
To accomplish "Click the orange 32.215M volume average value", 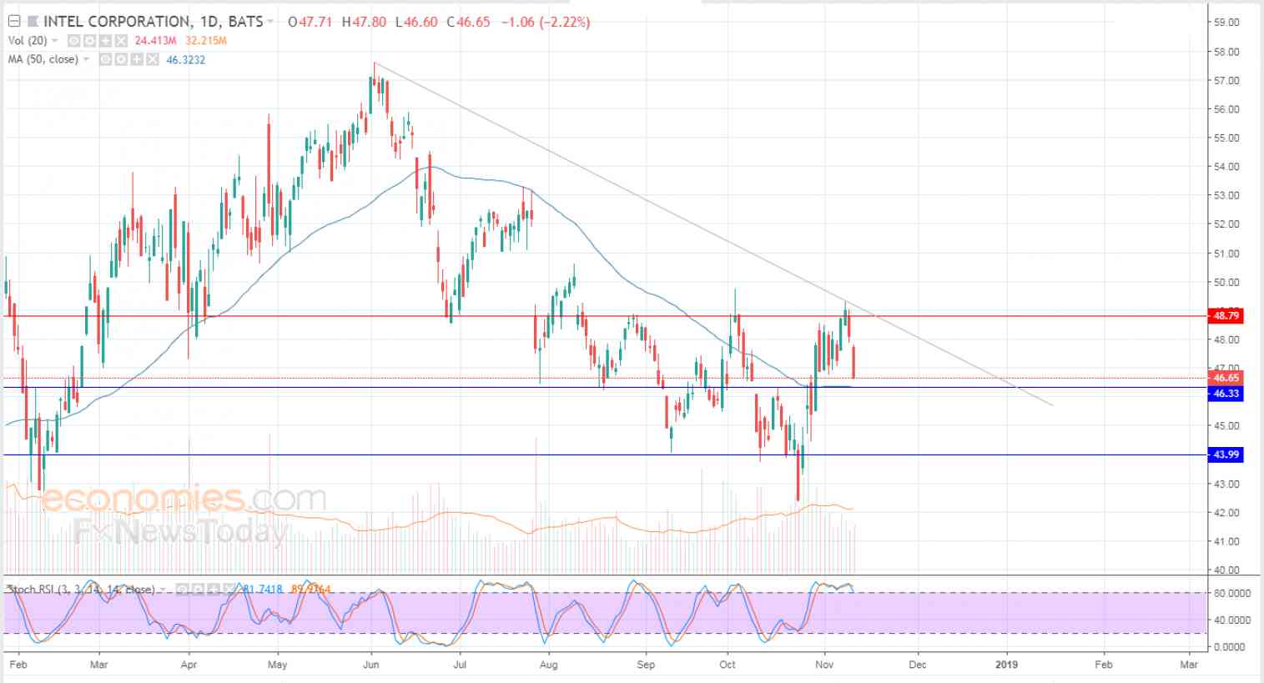I will click(x=206, y=41).
